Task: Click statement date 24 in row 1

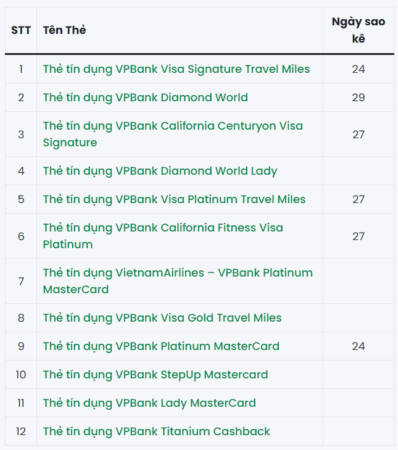Action: [359, 69]
